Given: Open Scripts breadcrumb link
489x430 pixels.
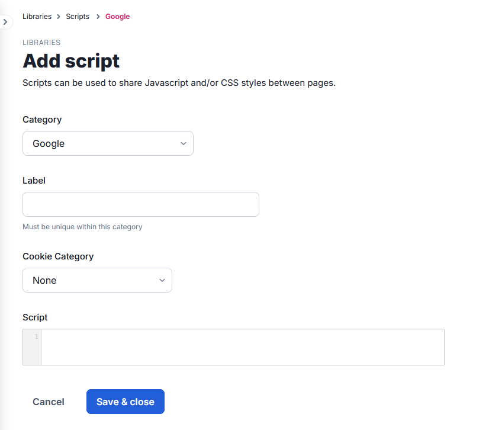Looking at the screenshot, I should pyautogui.click(x=78, y=17).
